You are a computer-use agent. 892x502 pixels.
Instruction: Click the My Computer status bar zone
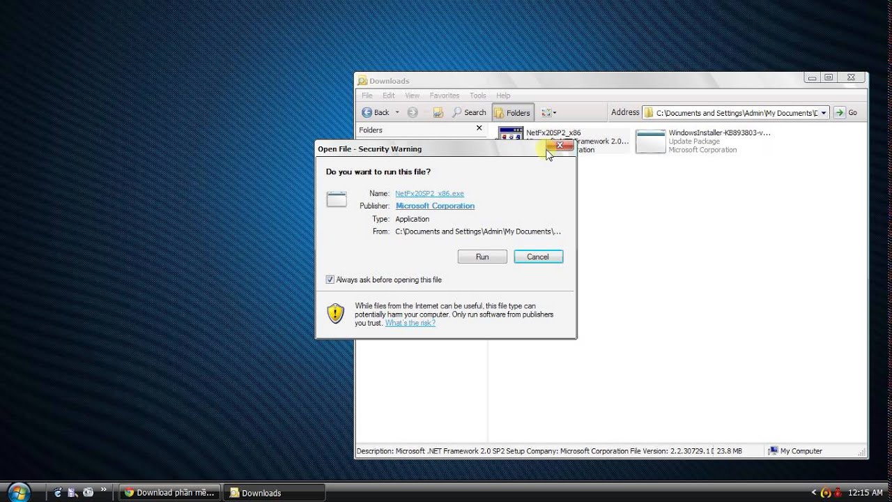(x=794, y=451)
